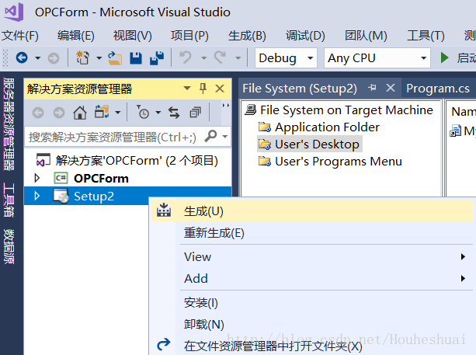The height and width of the screenshot is (355, 476).
Task: Choose 安装(I) in the context menu
Action: point(312,302)
